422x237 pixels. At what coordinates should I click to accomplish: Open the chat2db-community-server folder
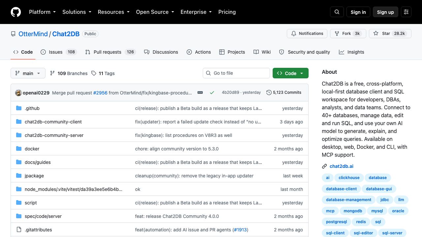(x=54, y=135)
